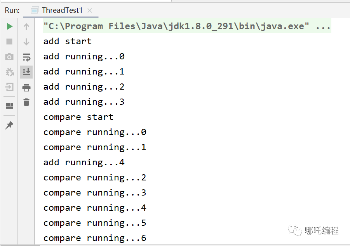The height and width of the screenshot is (246, 350).
Task: Print console output with the printer icon
Action: coord(26,87)
